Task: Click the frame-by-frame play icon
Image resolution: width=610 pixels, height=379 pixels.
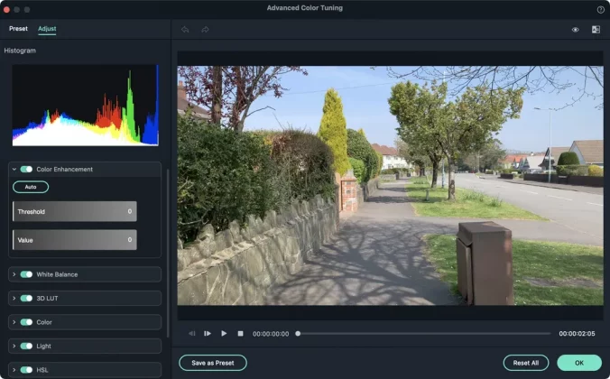Action: [208, 334]
